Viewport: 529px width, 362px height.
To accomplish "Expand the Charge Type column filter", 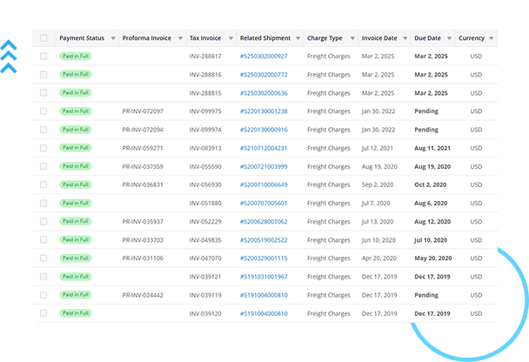I will tap(352, 38).
